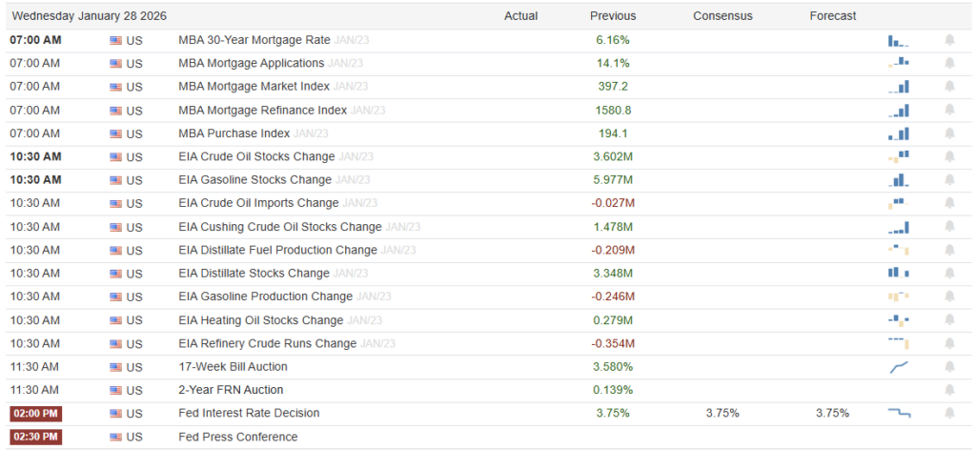
Task: Click the bell icon for EIA Heating Oil Stocks
Action: click(x=949, y=320)
